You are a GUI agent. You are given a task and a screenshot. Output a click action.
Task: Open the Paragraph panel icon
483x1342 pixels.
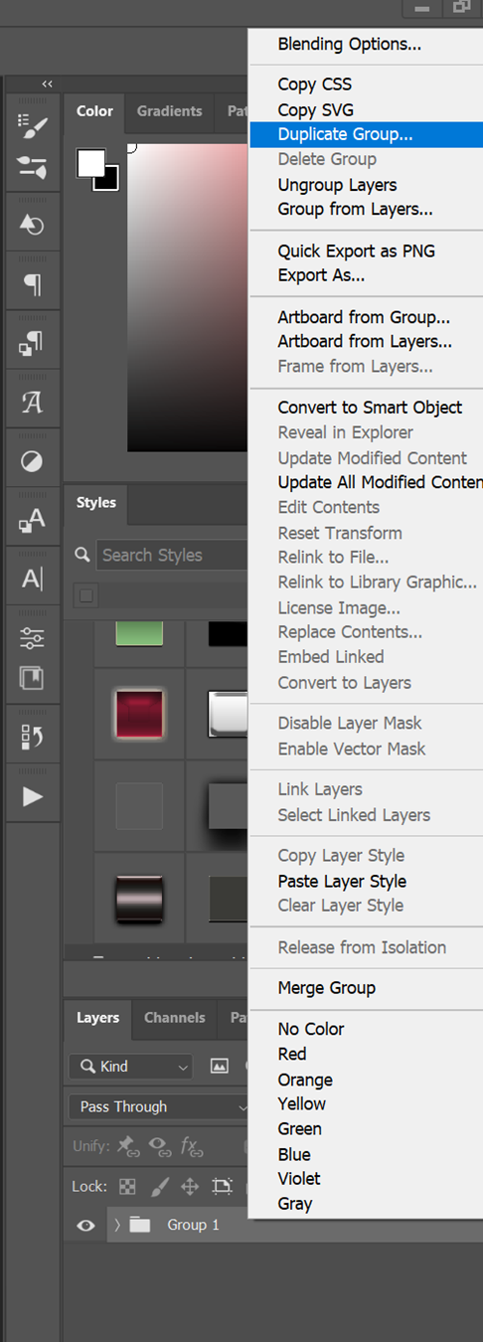tap(32, 285)
